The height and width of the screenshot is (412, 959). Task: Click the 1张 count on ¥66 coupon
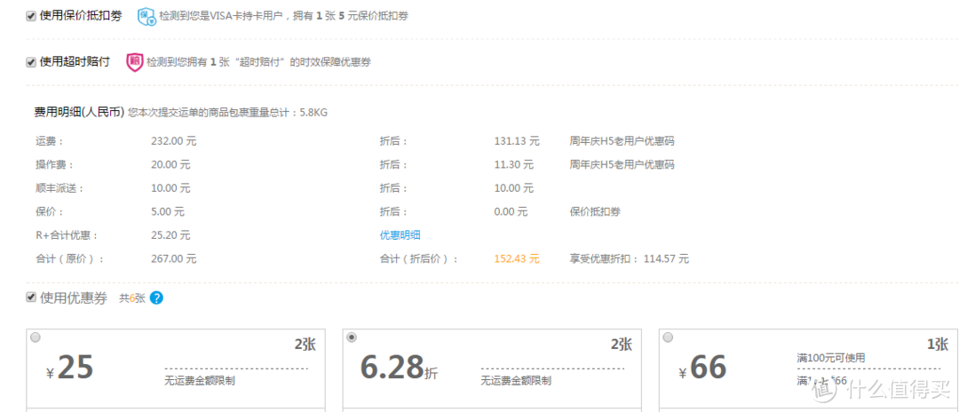click(938, 345)
